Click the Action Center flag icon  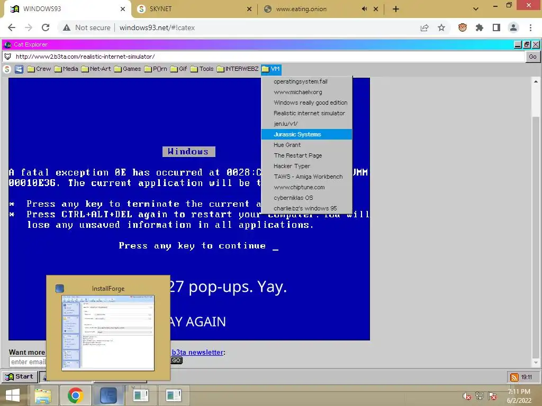coord(492,396)
